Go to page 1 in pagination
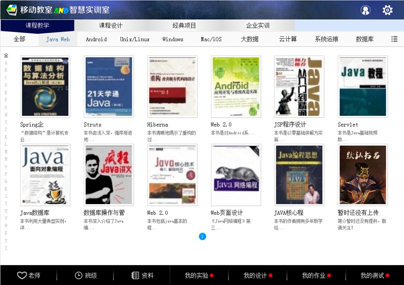404x285 pixels. pyautogui.click(x=203, y=236)
